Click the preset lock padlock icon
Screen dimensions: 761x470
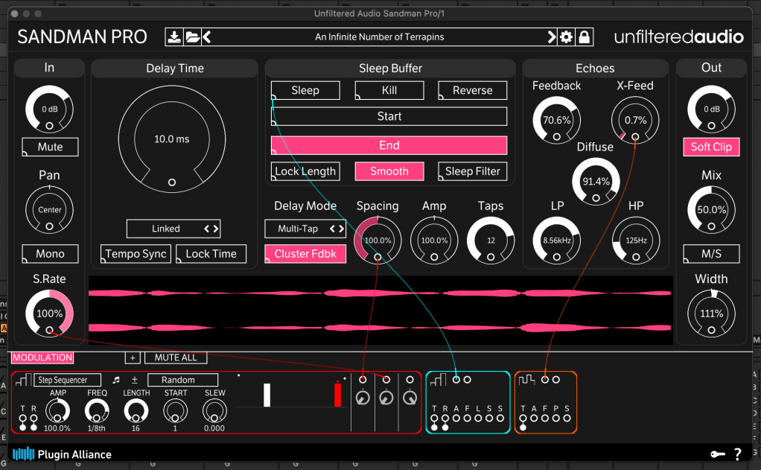(585, 37)
